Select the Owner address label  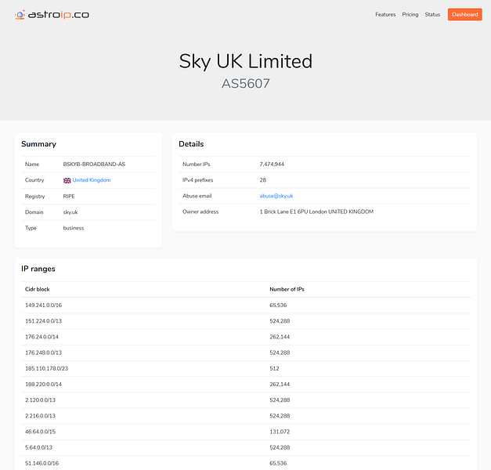click(x=200, y=211)
